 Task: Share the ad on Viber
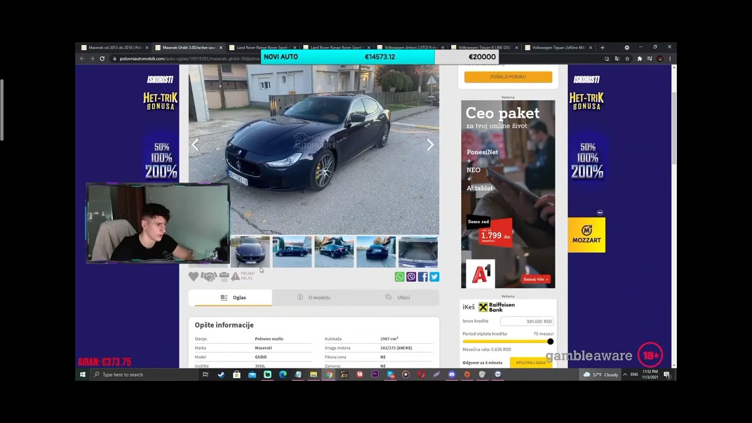[411, 277]
